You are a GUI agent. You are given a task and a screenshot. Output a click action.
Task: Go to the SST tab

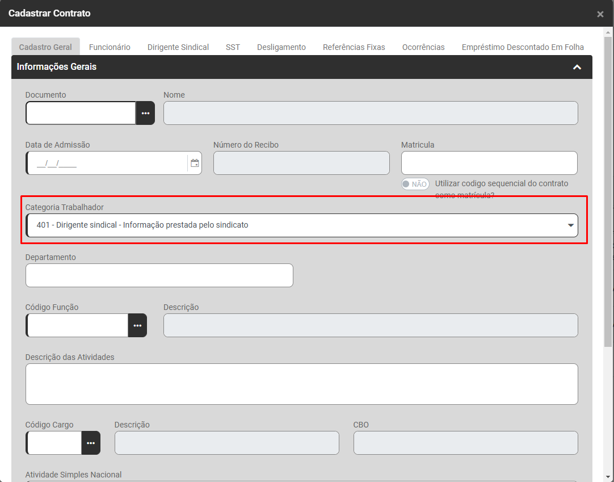(233, 47)
